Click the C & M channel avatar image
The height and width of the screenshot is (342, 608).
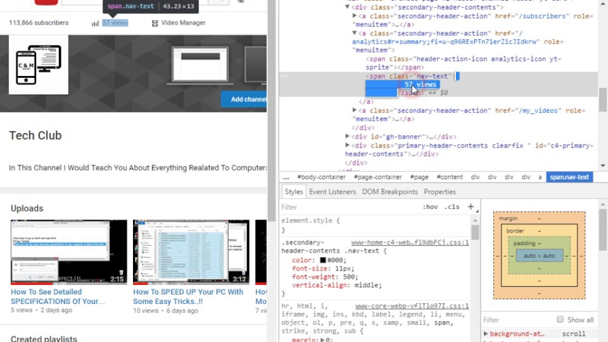click(38, 65)
